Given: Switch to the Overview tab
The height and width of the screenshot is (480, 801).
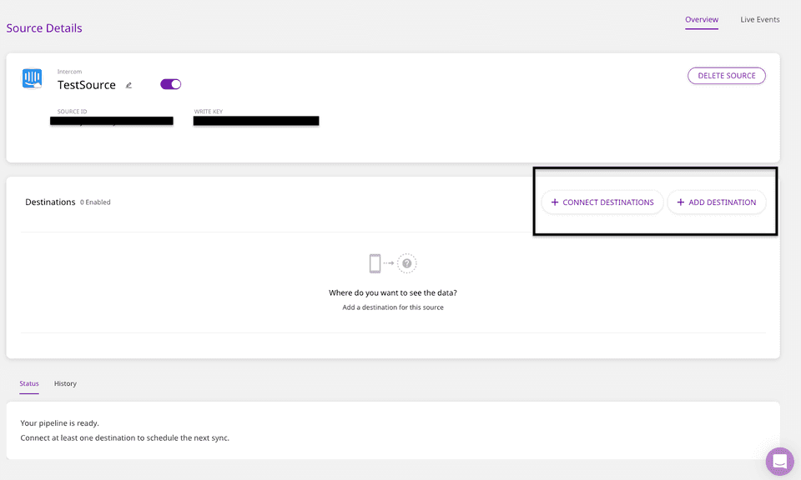Looking at the screenshot, I should [x=702, y=19].
